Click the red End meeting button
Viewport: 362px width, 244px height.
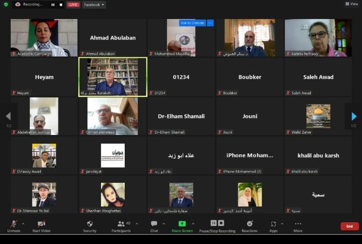click(x=349, y=226)
